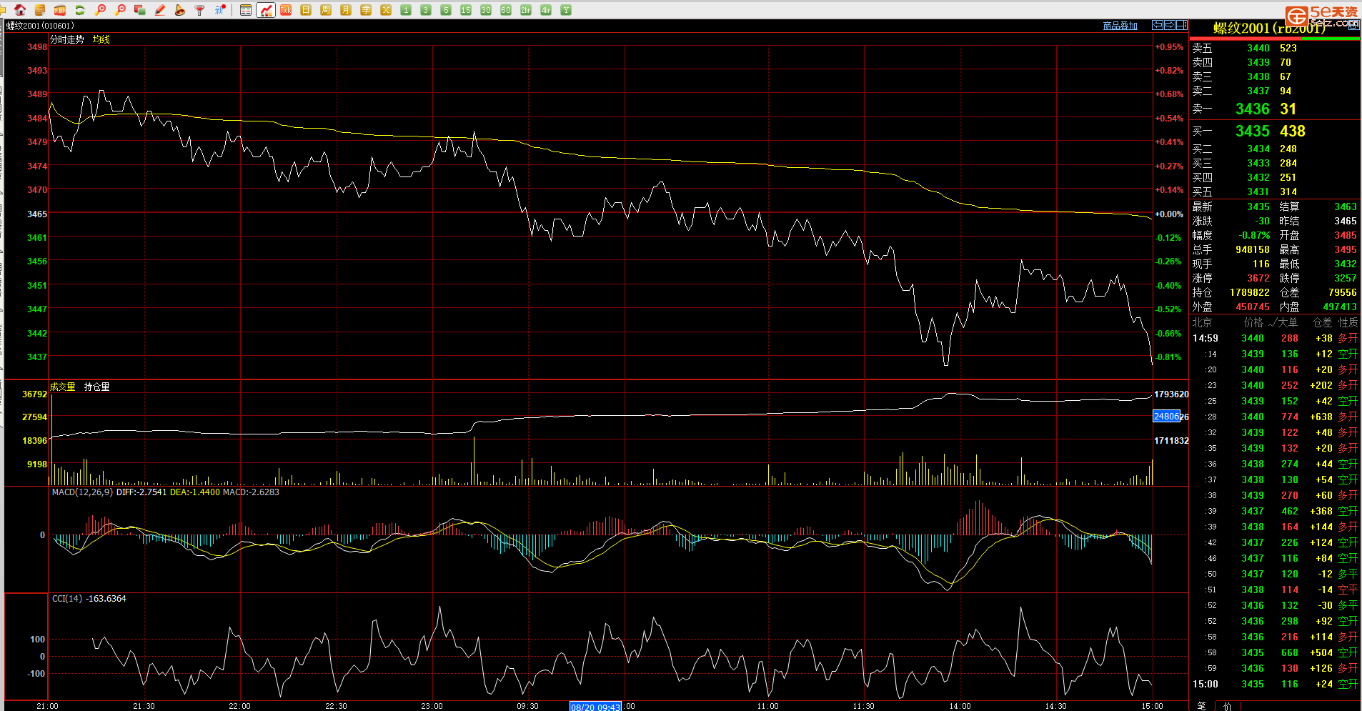This screenshot has width=1362, height=711.
Task: Open the alert bell icon
Action: (x=180, y=10)
